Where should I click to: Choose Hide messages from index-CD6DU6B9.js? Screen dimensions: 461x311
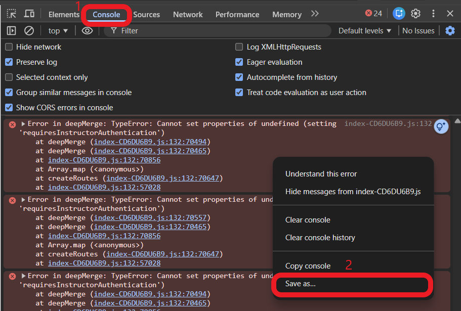tap(353, 192)
